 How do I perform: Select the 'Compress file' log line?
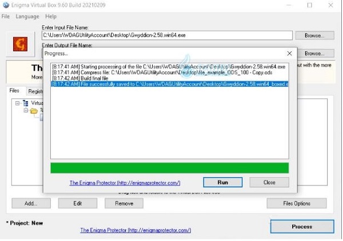(170, 73)
